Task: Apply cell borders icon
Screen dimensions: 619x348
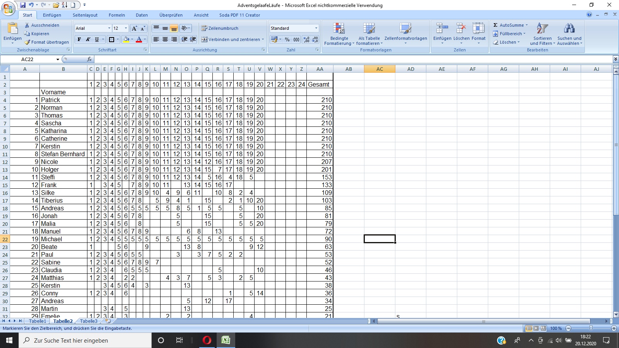Action: [111, 39]
